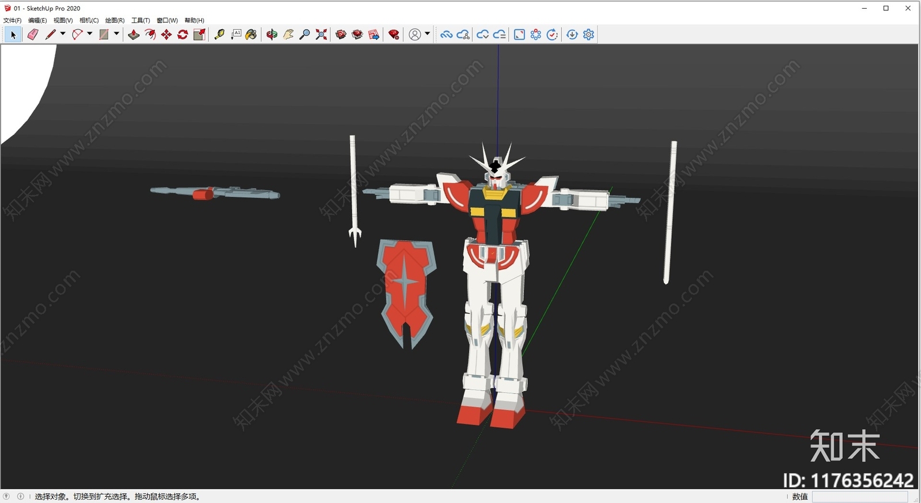Activate the Paint Bucket tool
Image resolution: width=921 pixels, height=503 pixels.
pos(251,34)
